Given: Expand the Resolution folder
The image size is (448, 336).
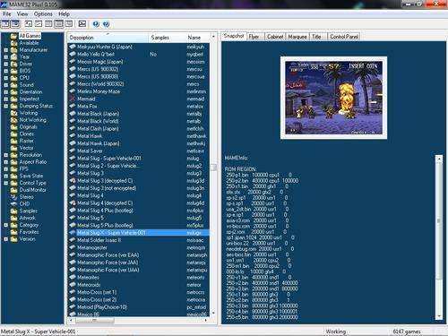Looking at the screenshot, I should [5, 155].
